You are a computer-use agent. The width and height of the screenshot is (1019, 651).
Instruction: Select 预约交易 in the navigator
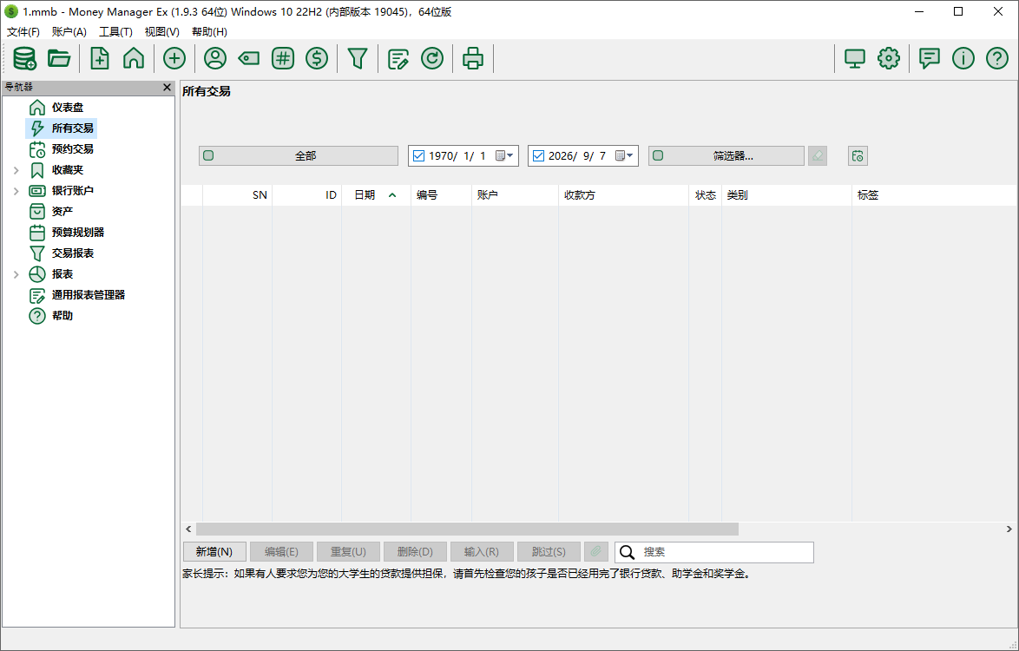click(72, 148)
